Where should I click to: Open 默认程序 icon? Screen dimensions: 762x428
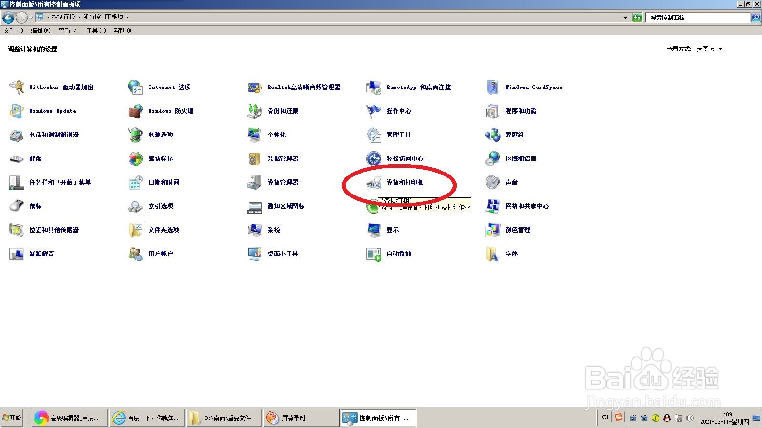coord(136,158)
